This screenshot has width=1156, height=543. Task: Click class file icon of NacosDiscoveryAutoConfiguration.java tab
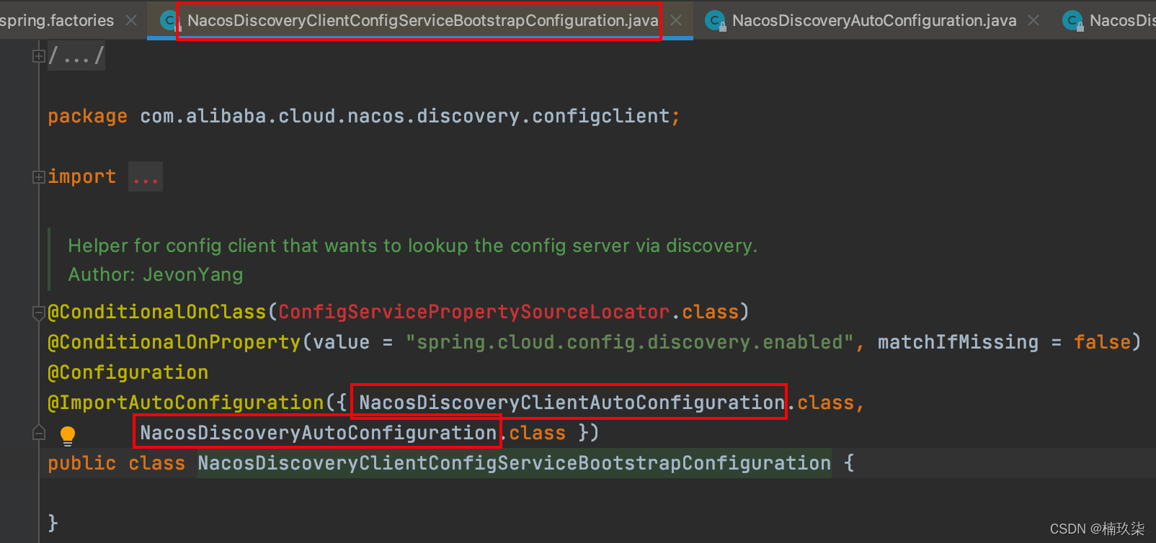point(714,21)
